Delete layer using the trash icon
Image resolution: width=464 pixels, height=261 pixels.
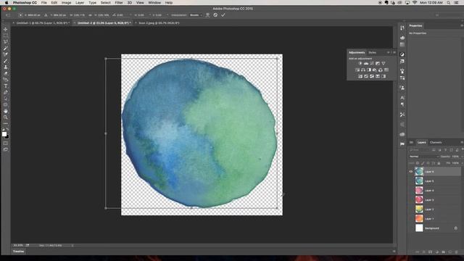(457, 252)
